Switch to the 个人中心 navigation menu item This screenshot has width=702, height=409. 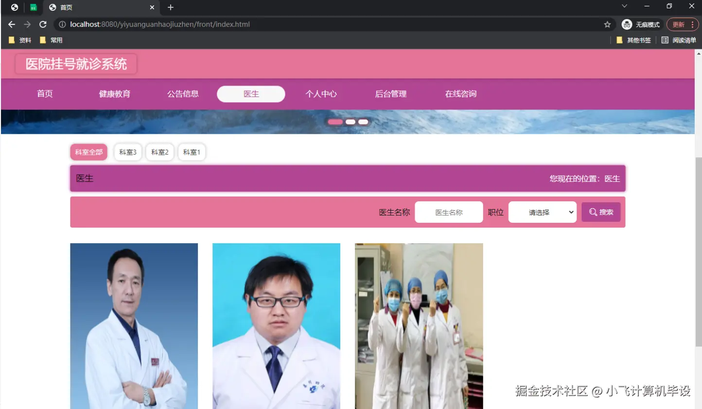tap(321, 94)
